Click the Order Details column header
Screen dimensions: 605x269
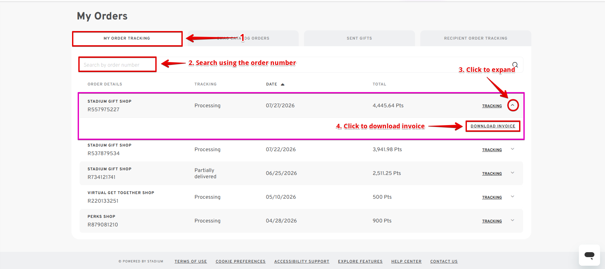click(105, 84)
